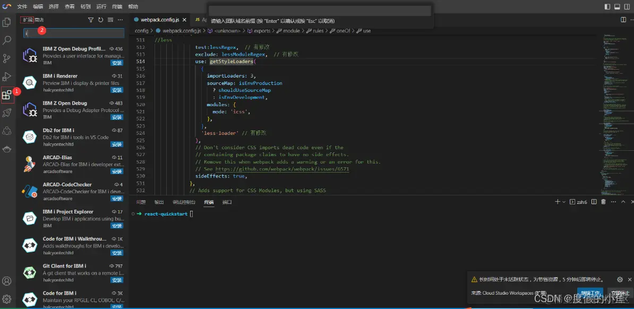
Task: Create a new terminal with plus icon
Action: click(558, 202)
